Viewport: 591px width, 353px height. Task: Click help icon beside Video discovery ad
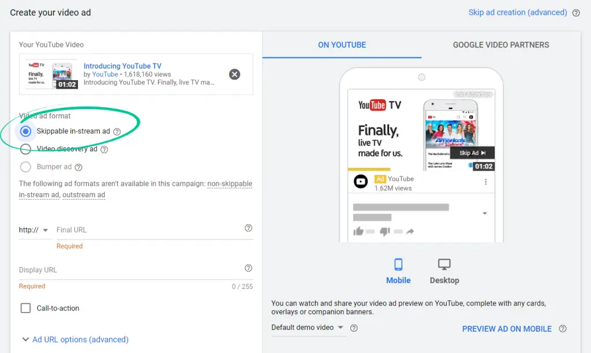(104, 149)
